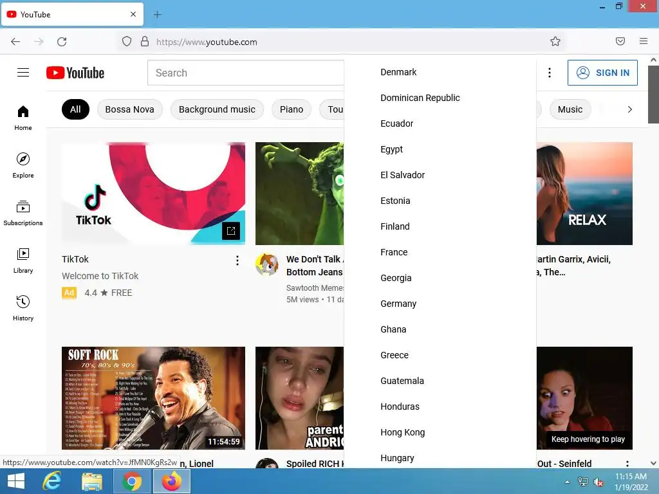The height and width of the screenshot is (494, 659).
Task: Open the network tray icon
Action: point(583,482)
